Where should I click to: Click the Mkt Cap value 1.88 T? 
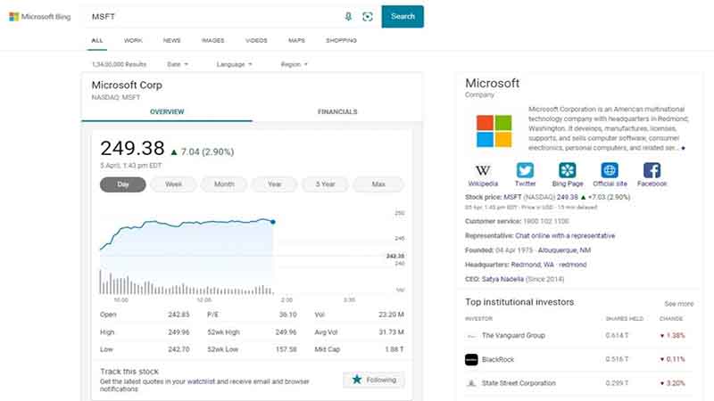(x=394, y=349)
